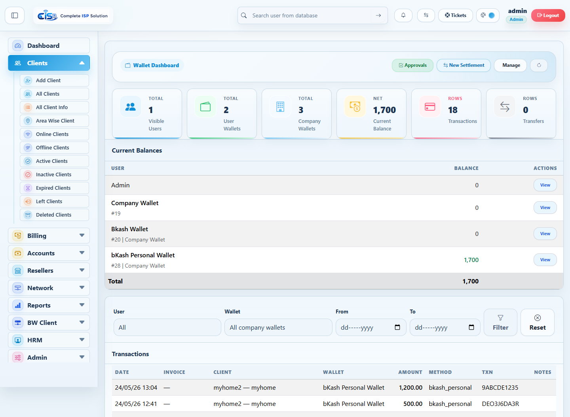
Task: Click transaction ID DEO3J6DA3R
Action: (500, 404)
